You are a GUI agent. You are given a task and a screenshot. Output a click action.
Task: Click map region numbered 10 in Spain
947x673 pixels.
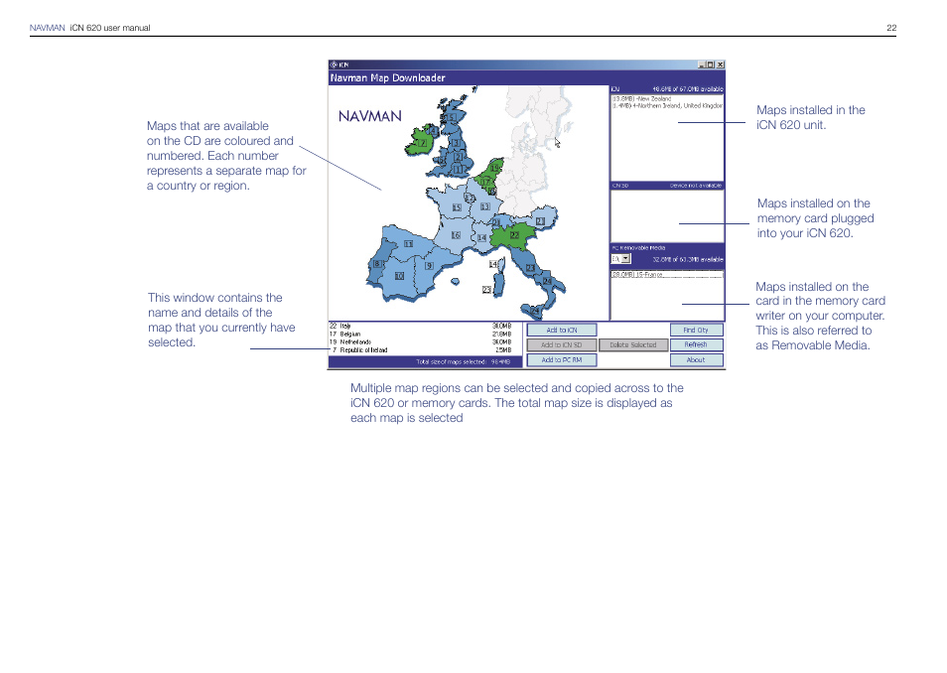399,276
